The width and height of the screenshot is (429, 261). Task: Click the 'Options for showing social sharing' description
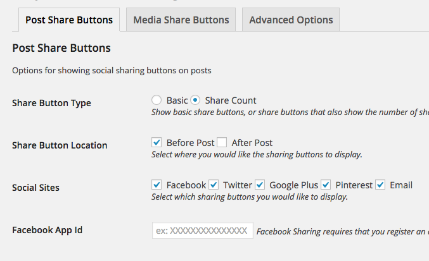pyautogui.click(x=112, y=71)
